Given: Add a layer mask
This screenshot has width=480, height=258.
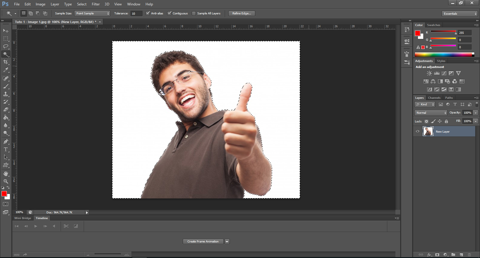Looking at the screenshot, I should coord(437,255).
